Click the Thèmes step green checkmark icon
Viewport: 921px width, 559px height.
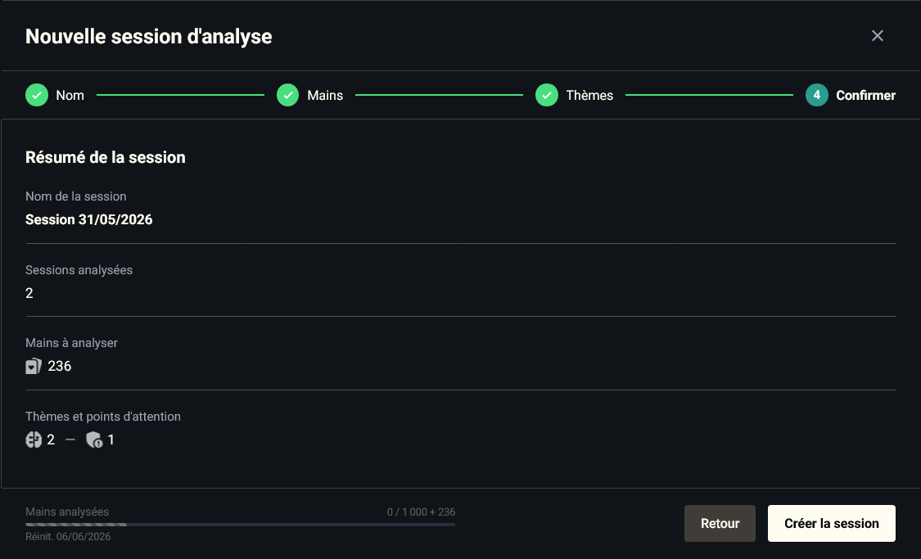point(547,95)
